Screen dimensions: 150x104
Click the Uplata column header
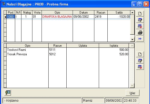[83, 46]
